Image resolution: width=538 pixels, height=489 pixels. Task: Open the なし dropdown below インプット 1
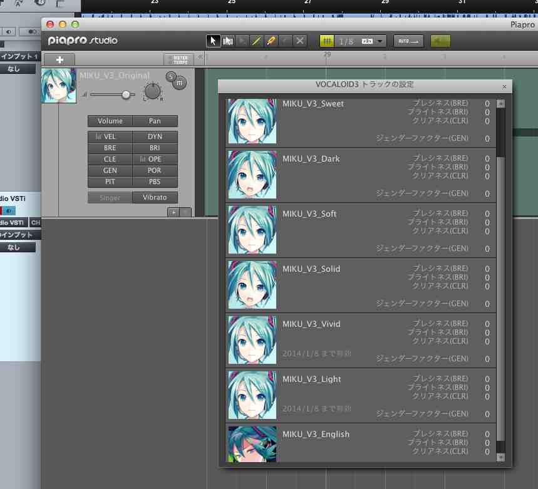coord(18,69)
